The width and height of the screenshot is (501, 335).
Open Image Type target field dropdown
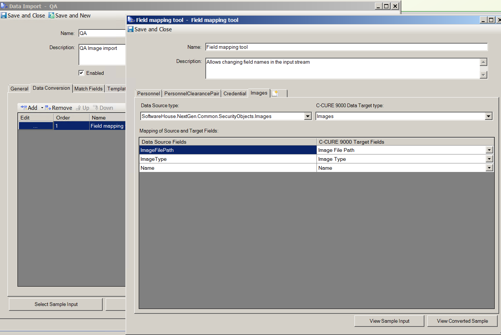[489, 159]
